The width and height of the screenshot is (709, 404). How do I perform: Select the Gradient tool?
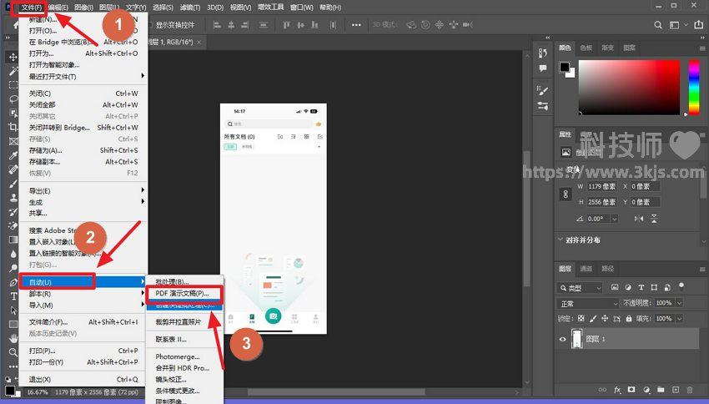pos(13,240)
